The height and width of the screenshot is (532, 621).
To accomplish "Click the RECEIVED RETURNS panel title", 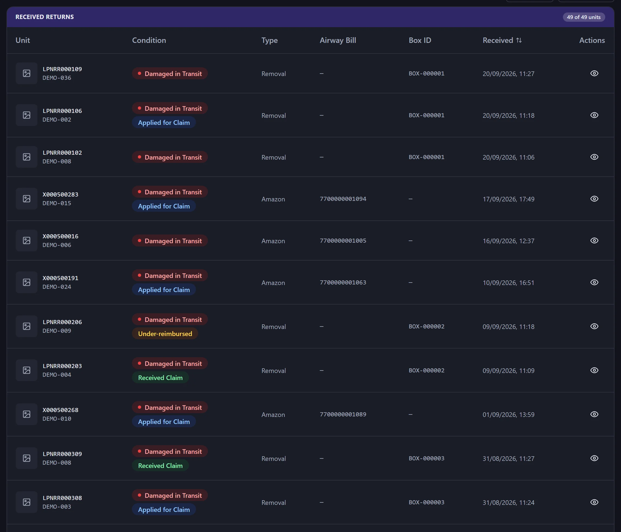I will [x=45, y=17].
